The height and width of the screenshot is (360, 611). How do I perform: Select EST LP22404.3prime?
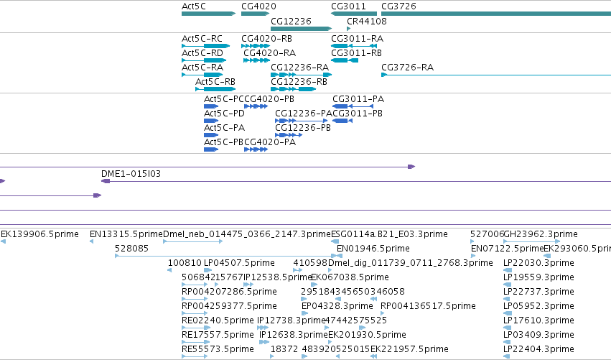coord(508,357)
